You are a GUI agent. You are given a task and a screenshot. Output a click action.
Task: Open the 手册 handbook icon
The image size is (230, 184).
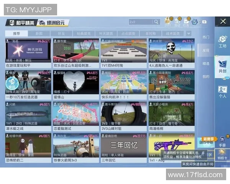pyautogui.click(x=222, y=141)
